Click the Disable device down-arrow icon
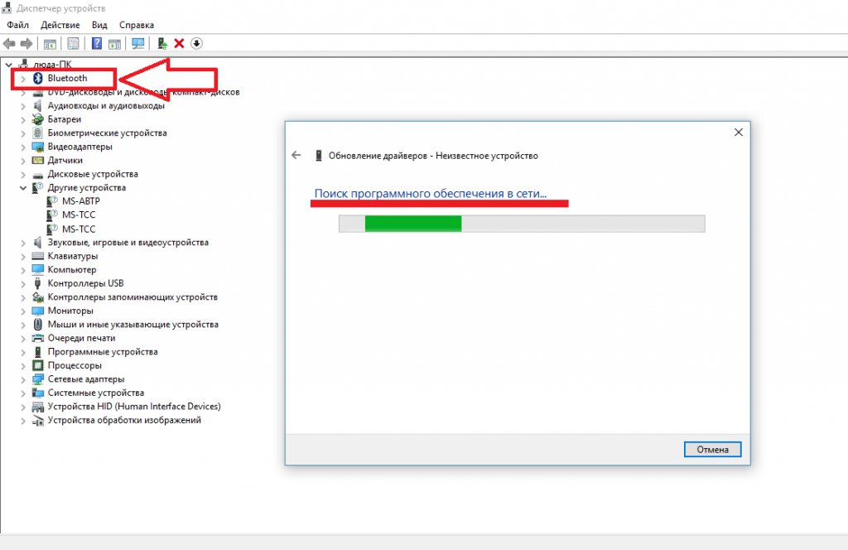Image resolution: width=848 pixels, height=550 pixels. click(x=196, y=43)
